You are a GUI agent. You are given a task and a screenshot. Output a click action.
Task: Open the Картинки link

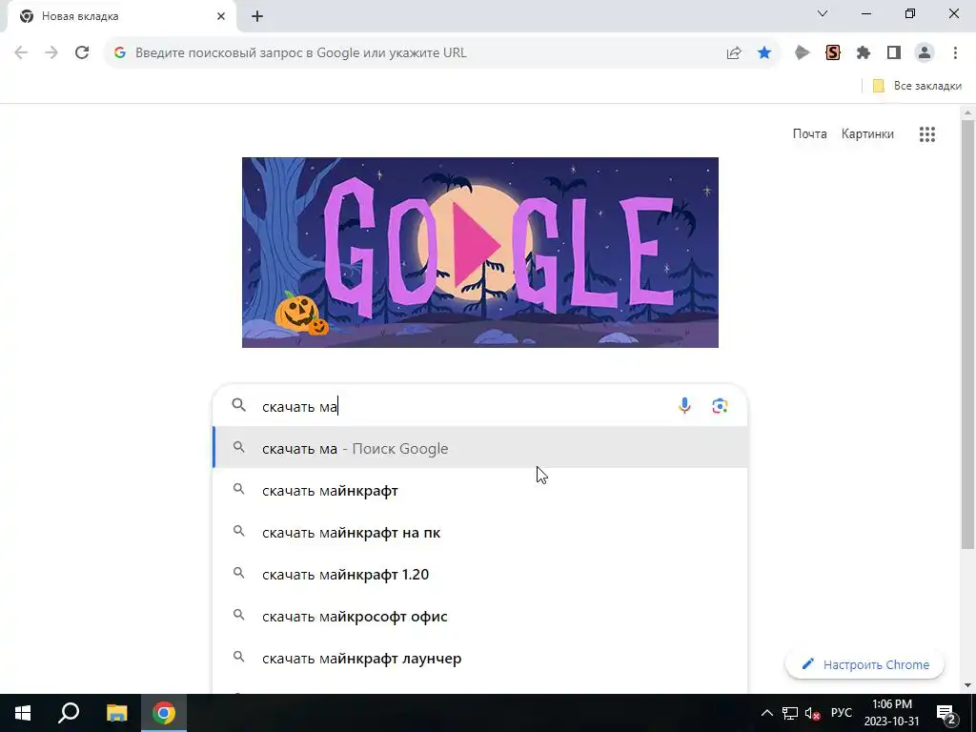click(x=867, y=133)
